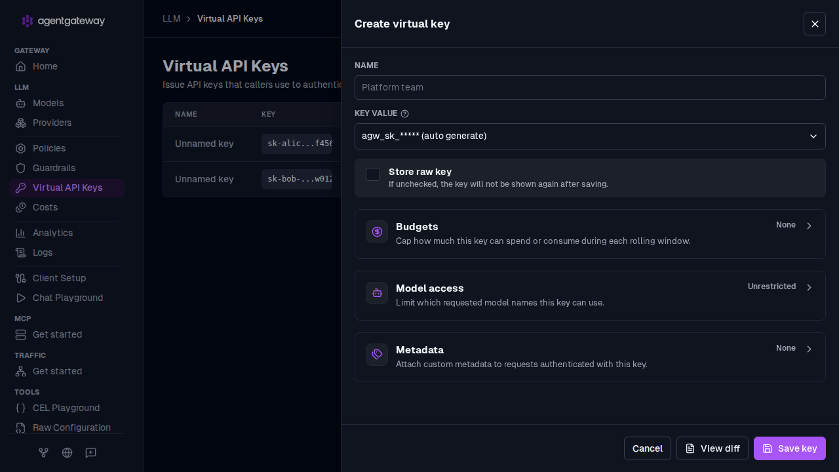This screenshot has width=839, height=472.
Task: Click Unnamed key in sk-bob row
Action: tap(205, 179)
